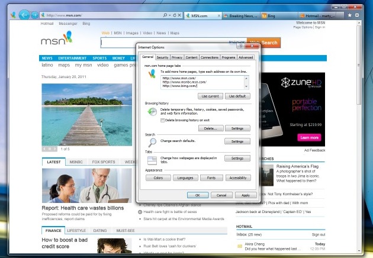Open the Programs tab
Viewport: 373px width, 258px height.
tap(229, 57)
